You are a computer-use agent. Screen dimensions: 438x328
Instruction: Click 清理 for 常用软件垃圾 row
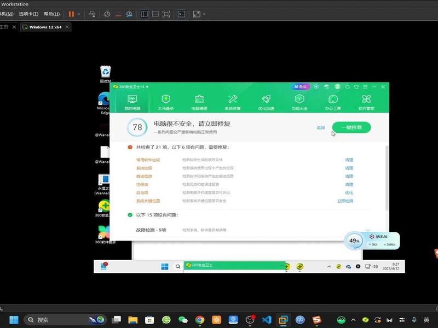(349, 160)
